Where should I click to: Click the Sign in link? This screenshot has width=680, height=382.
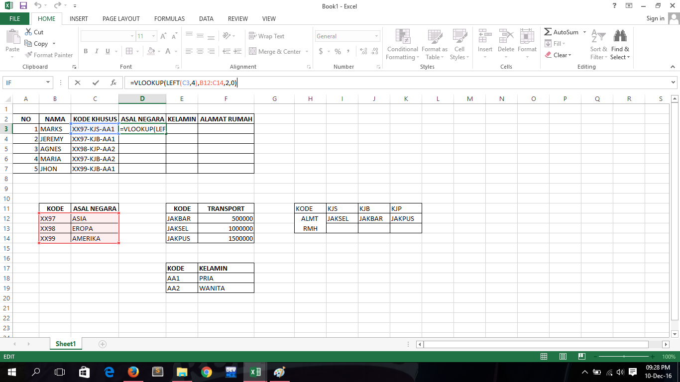(x=655, y=18)
